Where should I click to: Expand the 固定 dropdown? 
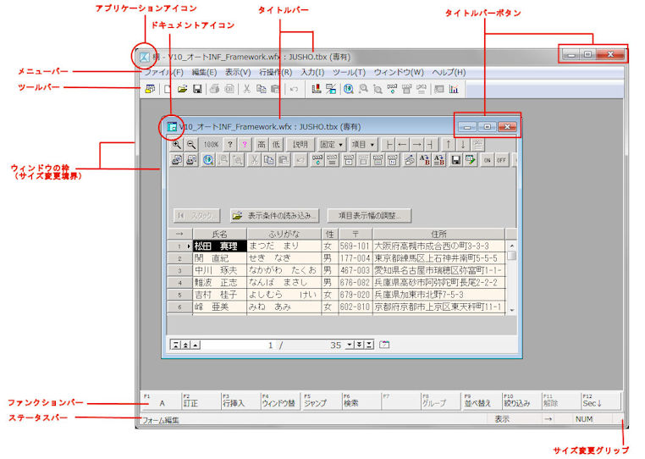(x=331, y=145)
